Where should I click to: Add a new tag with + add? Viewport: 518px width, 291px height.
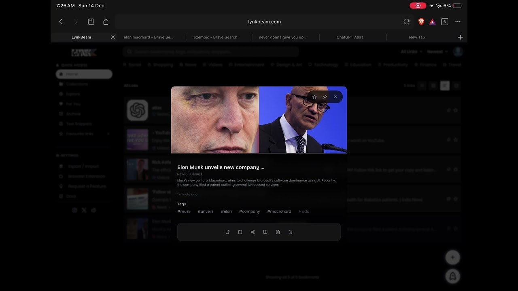coord(304,211)
